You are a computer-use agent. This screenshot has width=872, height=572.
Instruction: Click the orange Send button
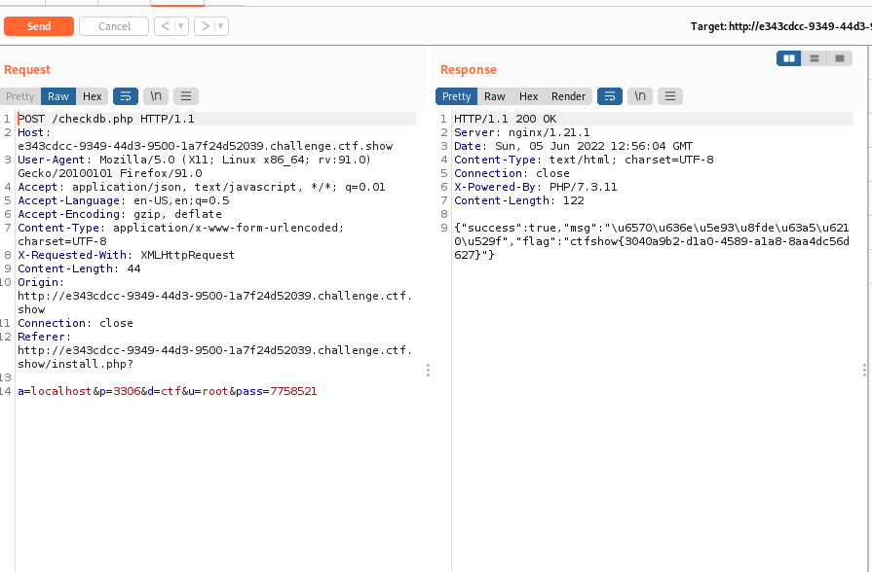(x=39, y=26)
